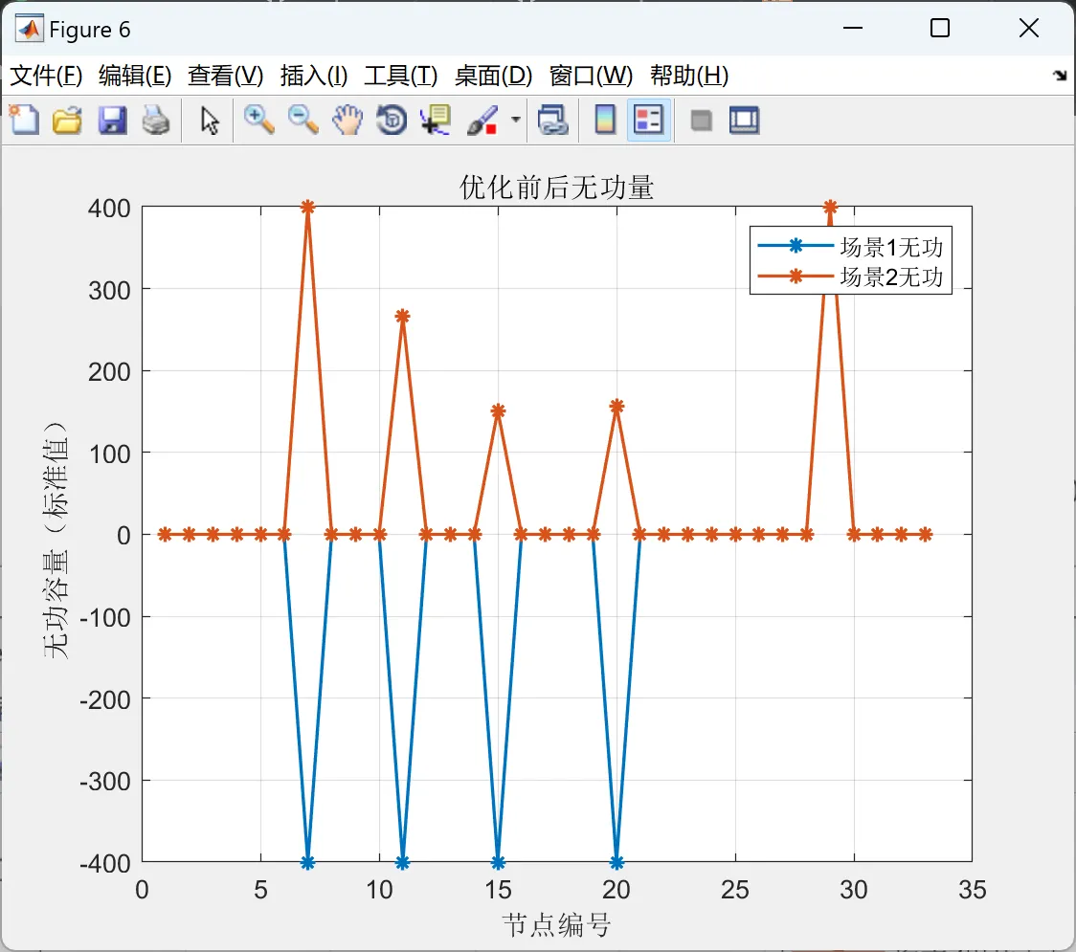Click the plot title 优化前后无功量
Image resolution: width=1076 pixels, height=952 pixels.
pos(556,188)
